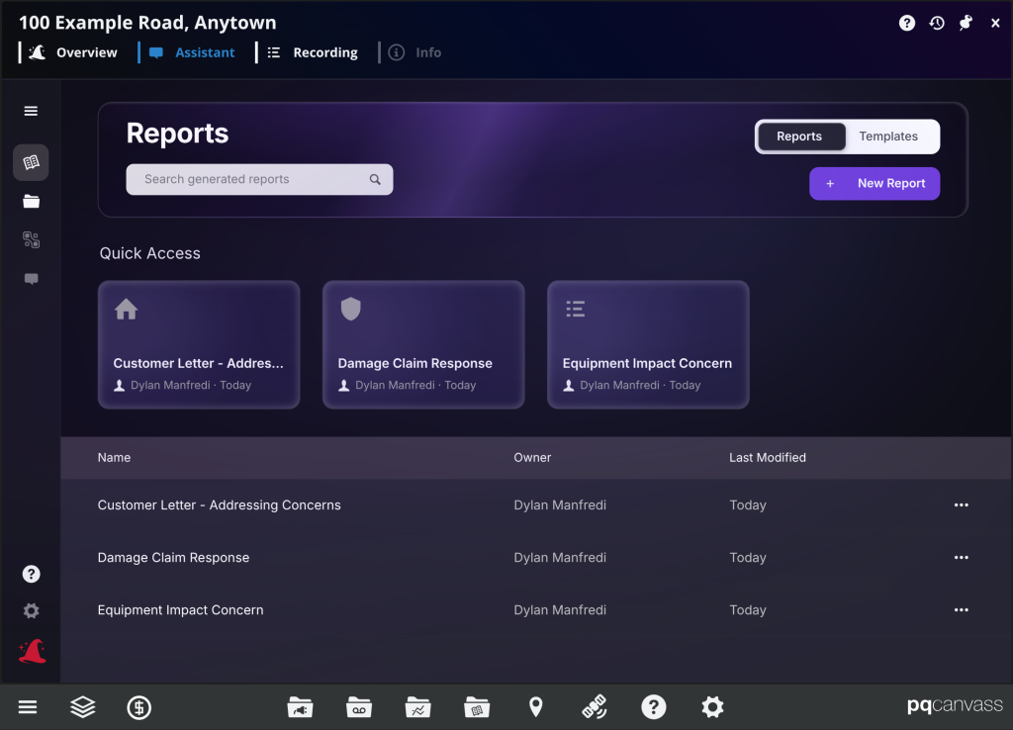Focus the Search generated reports field
Screen dimensions: 1013x730
[x=260, y=180]
